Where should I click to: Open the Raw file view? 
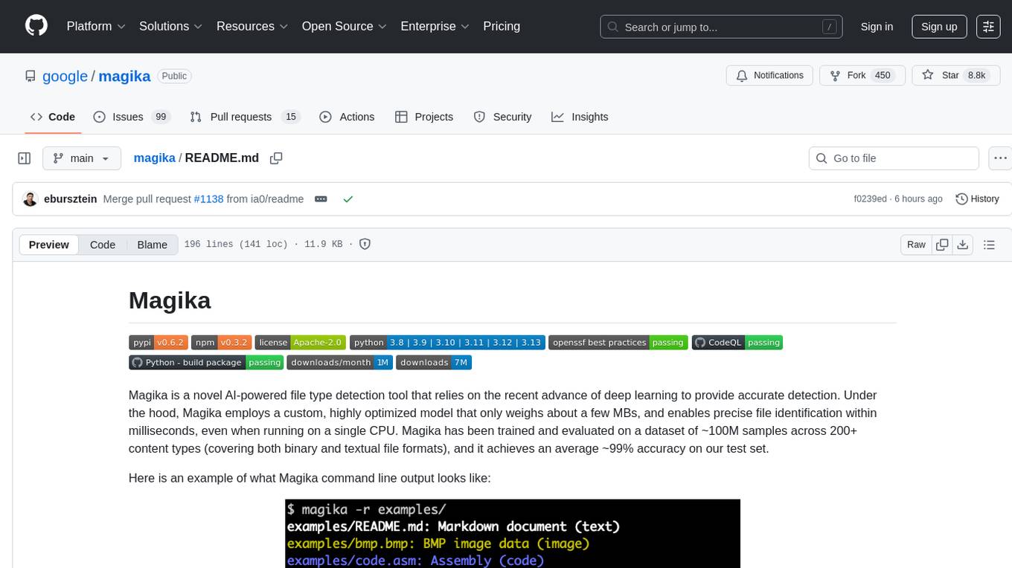pyautogui.click(x=916, y=245)
